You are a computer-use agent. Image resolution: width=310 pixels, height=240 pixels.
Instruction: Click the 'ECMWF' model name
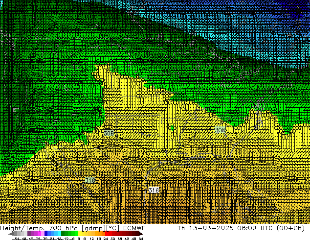click(x=134, y=228)
